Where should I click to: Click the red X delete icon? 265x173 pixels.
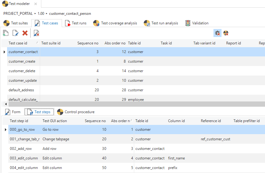click(25, 33)
